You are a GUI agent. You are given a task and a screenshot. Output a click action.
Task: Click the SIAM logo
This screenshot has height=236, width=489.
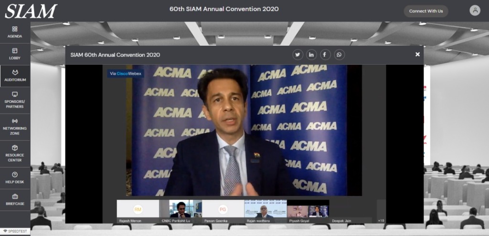[31, 10]
